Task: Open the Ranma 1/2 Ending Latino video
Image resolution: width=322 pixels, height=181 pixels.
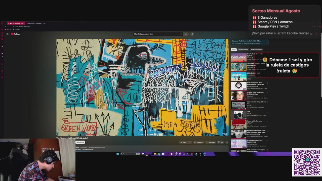Action: pos(238,124)
